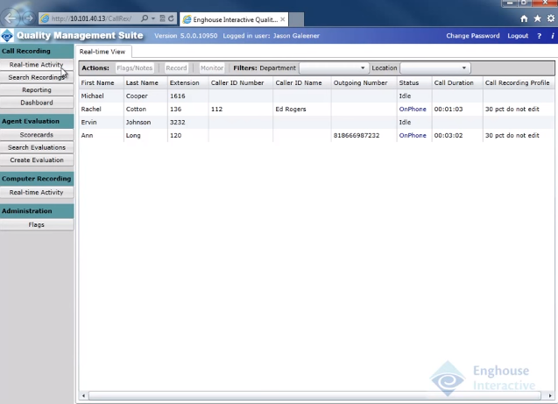This screenshot has width=558, height=404.
Task: Click the Monitor action button
Action: [212, 68]
